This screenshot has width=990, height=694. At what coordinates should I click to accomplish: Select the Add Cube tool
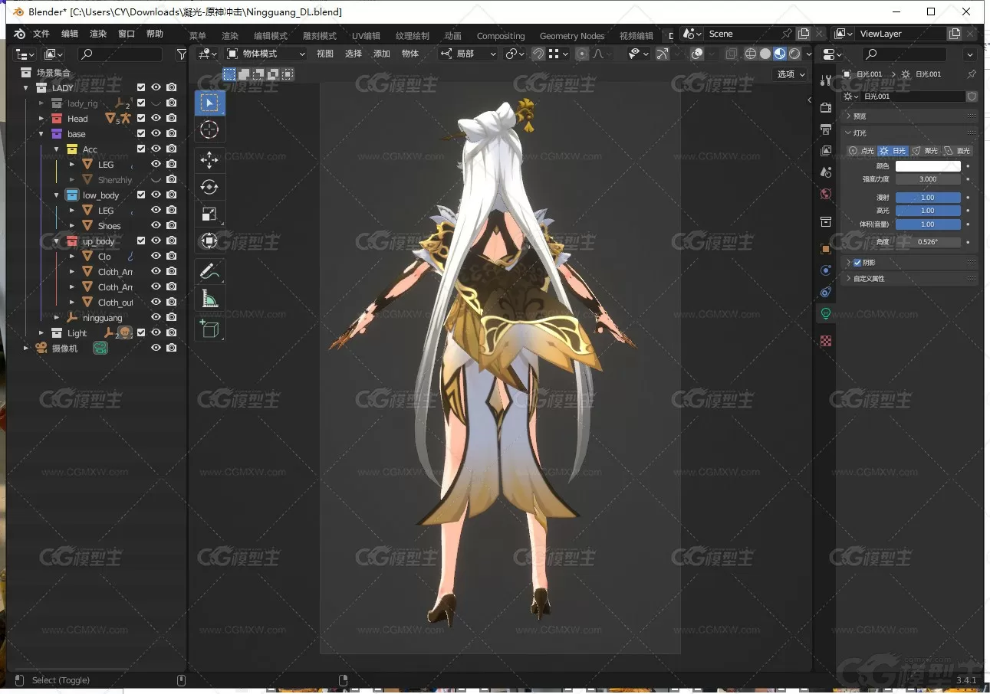209,328
